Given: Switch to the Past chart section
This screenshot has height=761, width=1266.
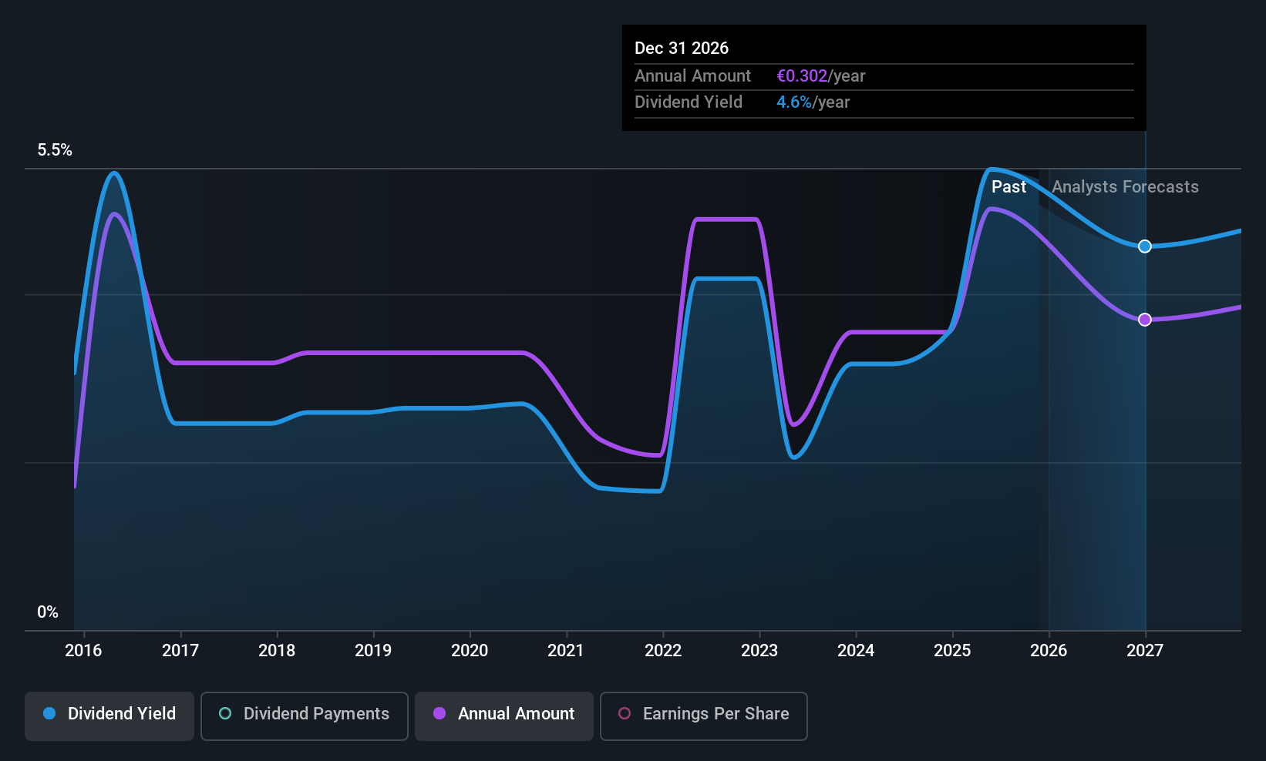Looking at the screenshot, I should click(x=1009, y=186).
